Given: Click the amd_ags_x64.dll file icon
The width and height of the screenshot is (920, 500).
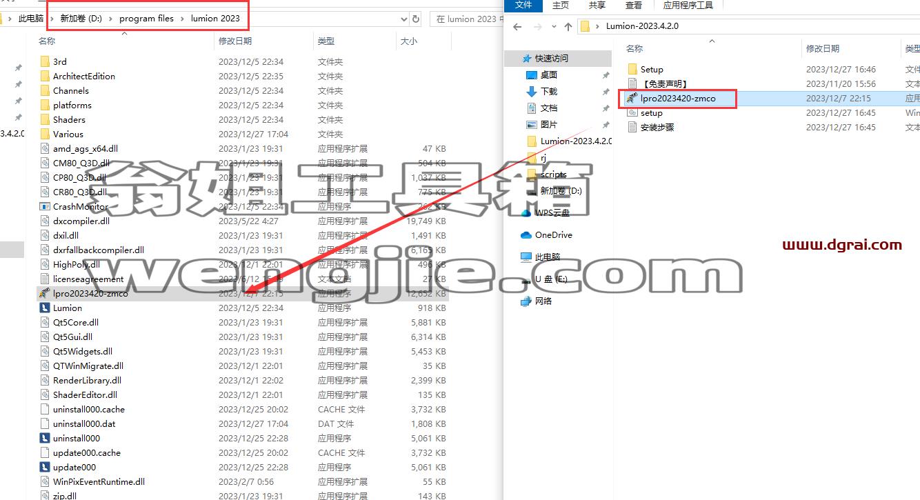Looking at the screenshot, I should click(x=45, y=148).
